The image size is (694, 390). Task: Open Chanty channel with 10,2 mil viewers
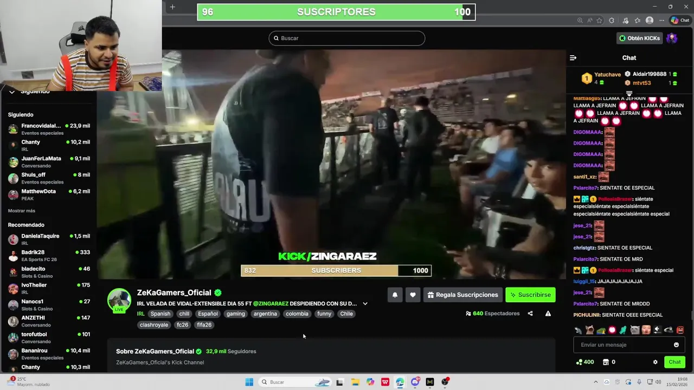(x=49, y=145)
